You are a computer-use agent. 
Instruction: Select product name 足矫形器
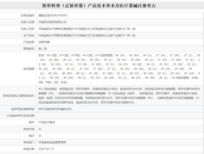point(44,42)
